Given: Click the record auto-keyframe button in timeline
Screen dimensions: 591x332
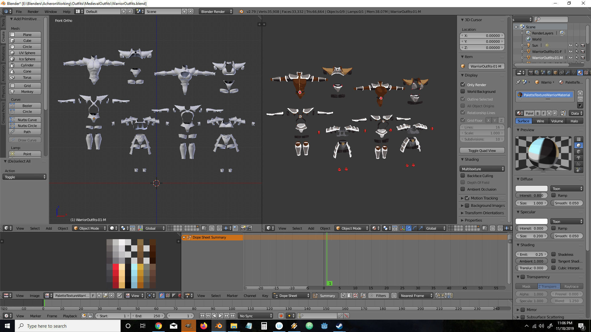Looking at the screenshot, I should click(x=281, y=316).
